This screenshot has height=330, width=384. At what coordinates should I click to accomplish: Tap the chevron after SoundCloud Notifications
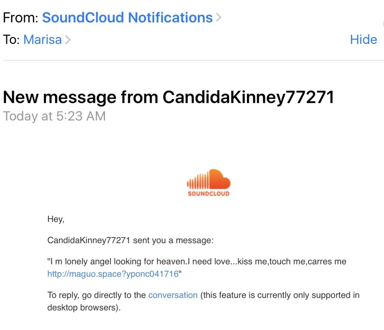pyautogui.click(x=218, y=17)
